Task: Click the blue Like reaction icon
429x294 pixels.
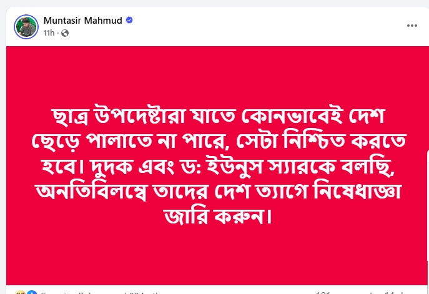Action: (30, 292)
